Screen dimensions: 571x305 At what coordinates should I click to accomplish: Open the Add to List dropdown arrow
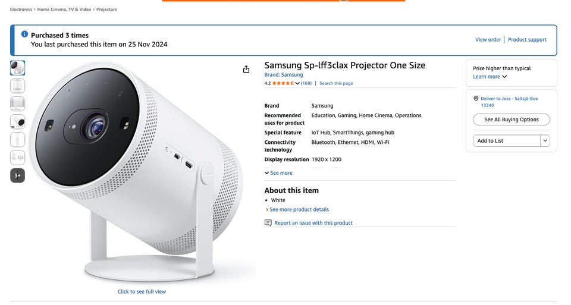[x=545, y=141]
